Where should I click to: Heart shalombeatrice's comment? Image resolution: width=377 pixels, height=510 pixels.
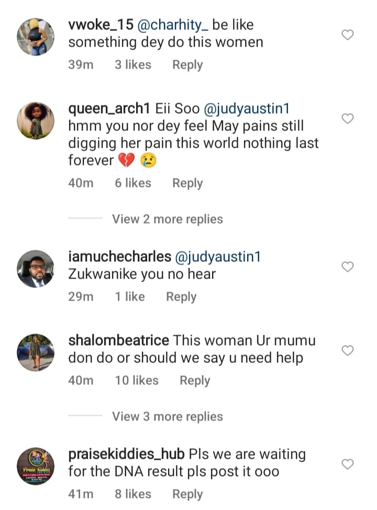tap(348, 350)
